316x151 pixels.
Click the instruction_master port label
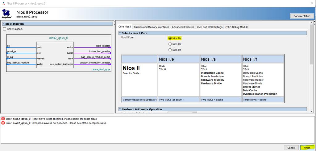click(x=100, y=51)
